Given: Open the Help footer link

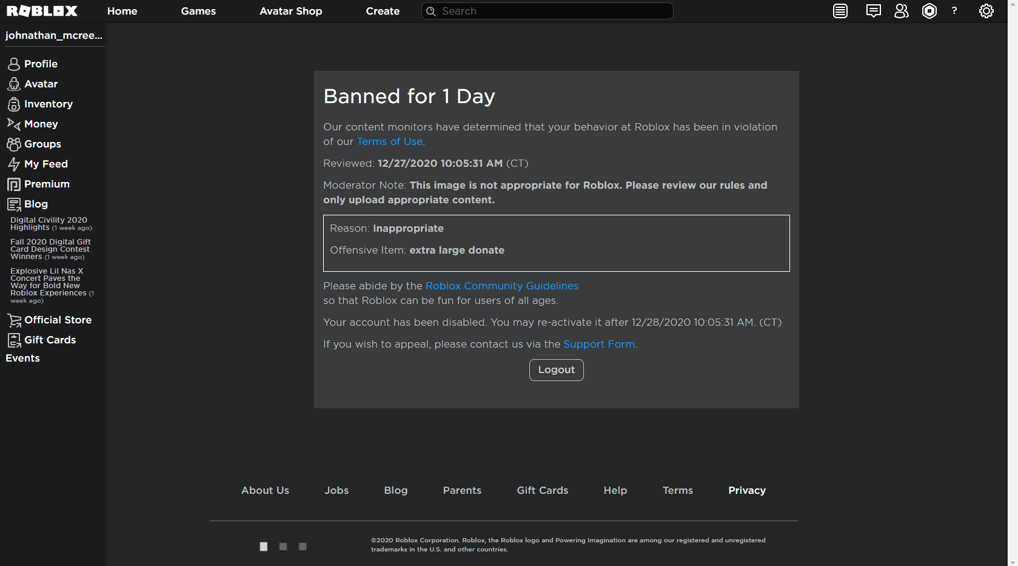Looking at the screenshot, I should (x=615, y=490).
